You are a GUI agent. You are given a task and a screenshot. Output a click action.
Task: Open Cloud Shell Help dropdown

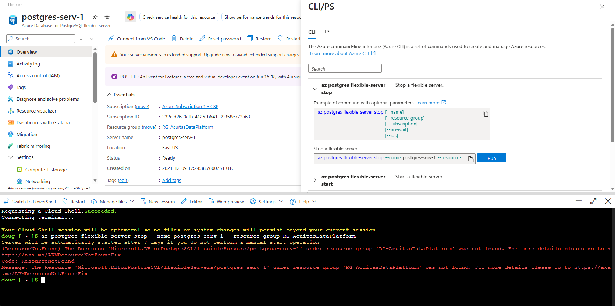click(303, 202)
